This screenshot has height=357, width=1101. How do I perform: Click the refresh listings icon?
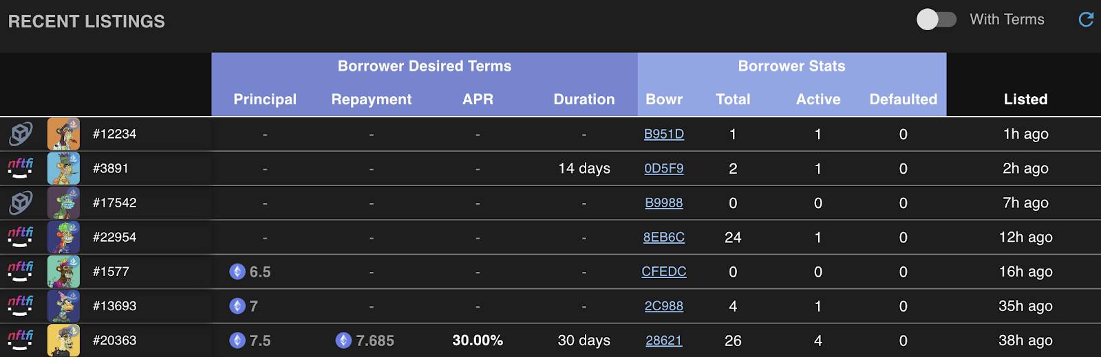(1086, 19)
